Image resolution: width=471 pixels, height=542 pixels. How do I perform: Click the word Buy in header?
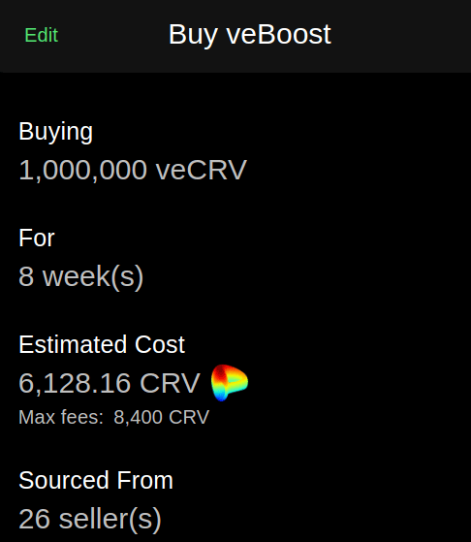click(193, 35)
